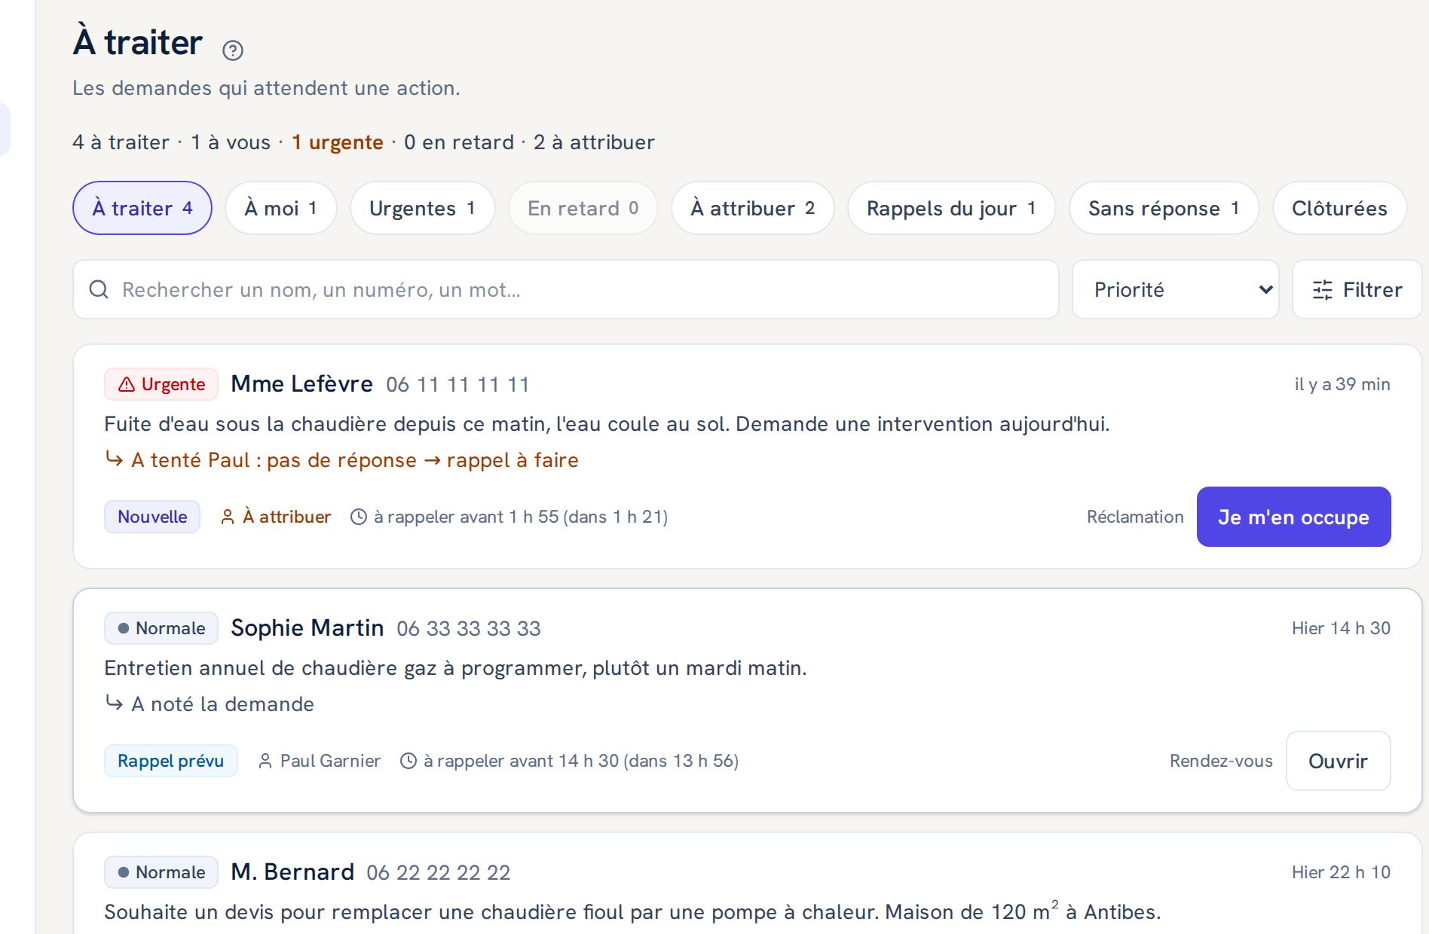Click the filter sliders icon
Image resolution: width=1429 pixels, height=934 pixels.
point(1322,290)
